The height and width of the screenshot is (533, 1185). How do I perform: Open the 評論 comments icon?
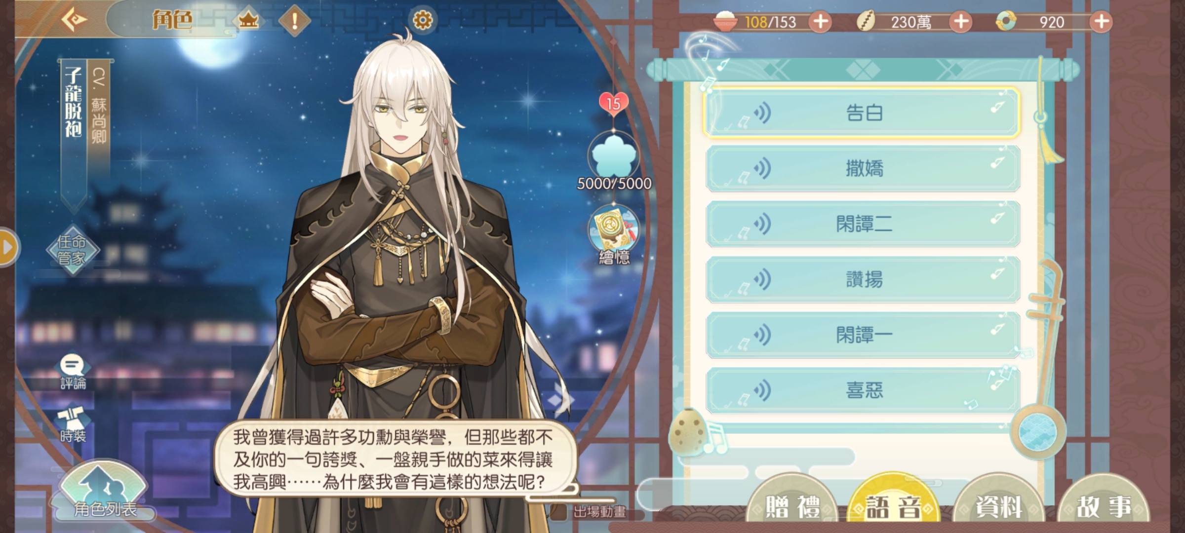[73, 372]
